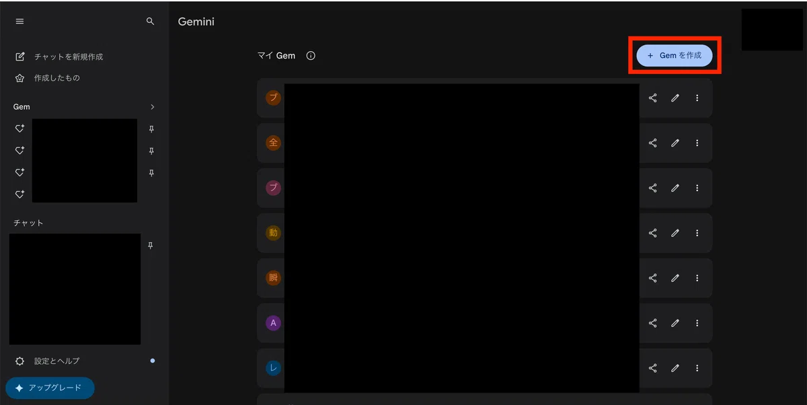Toggle the pin icon in the チャット section

(151, 246)
